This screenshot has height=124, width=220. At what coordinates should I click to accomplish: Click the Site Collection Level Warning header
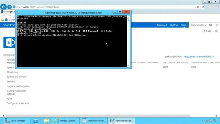pos(175,62)
